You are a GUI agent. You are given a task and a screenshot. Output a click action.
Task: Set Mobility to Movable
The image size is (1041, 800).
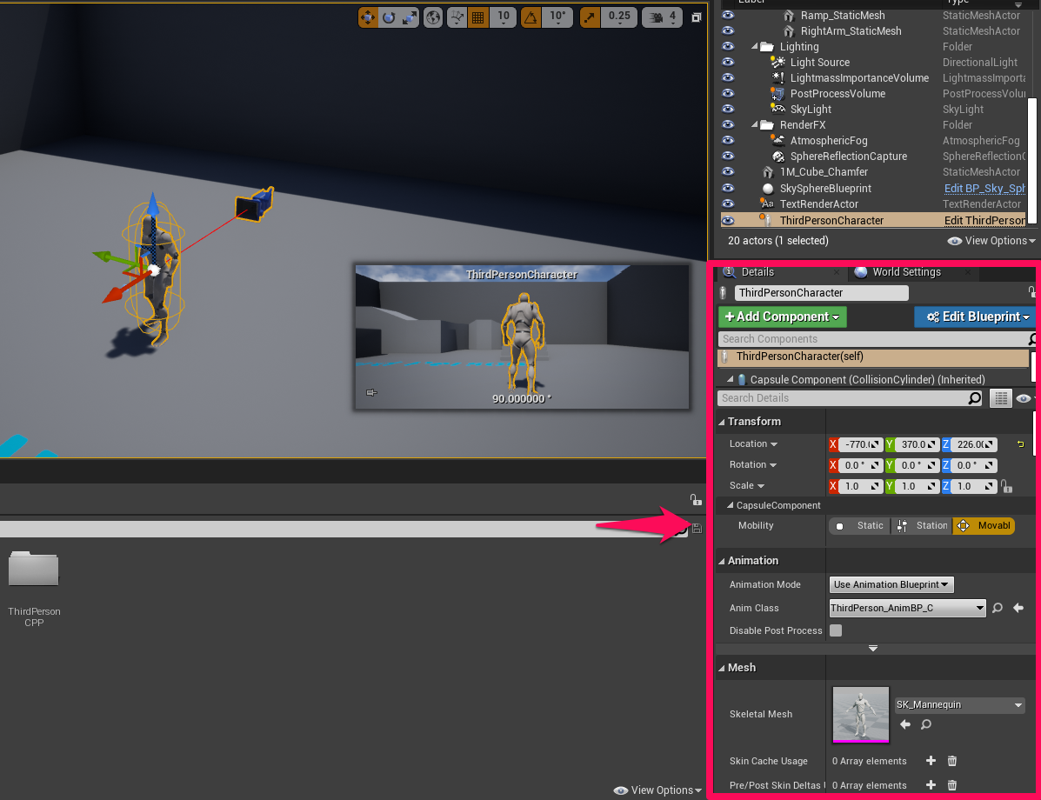(984, 526)
